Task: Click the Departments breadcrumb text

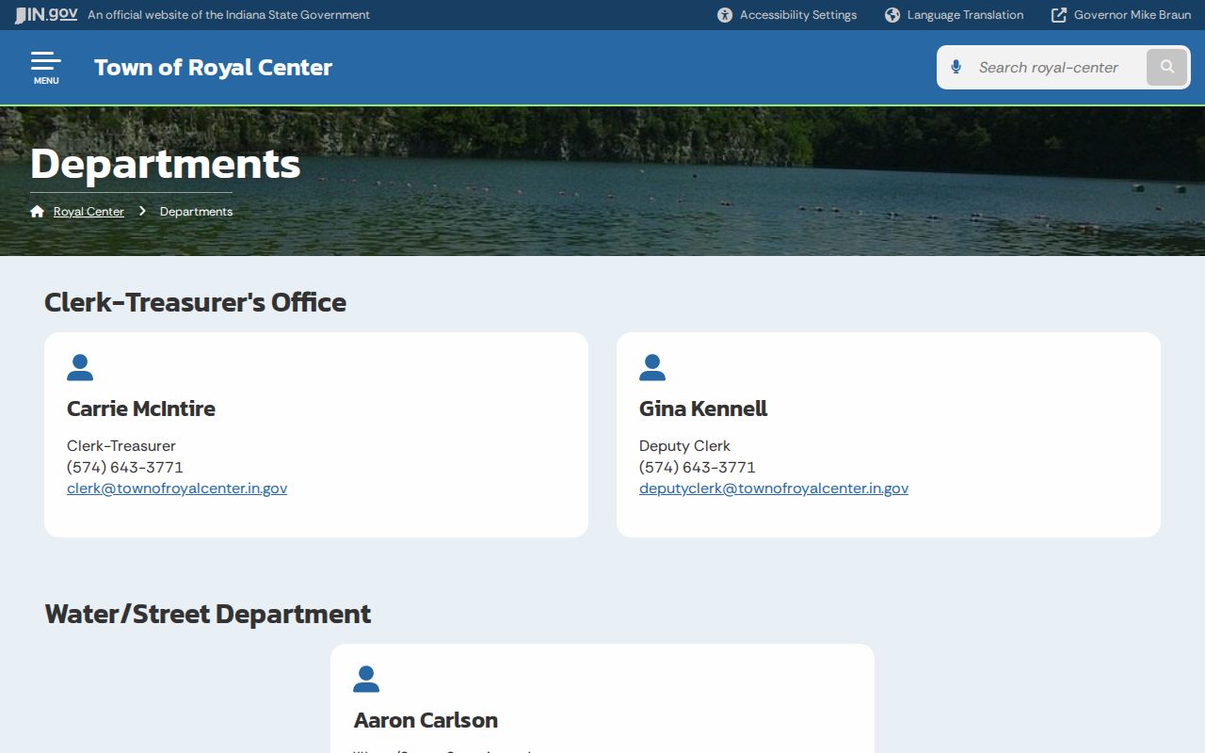Action: click(196, 212)
